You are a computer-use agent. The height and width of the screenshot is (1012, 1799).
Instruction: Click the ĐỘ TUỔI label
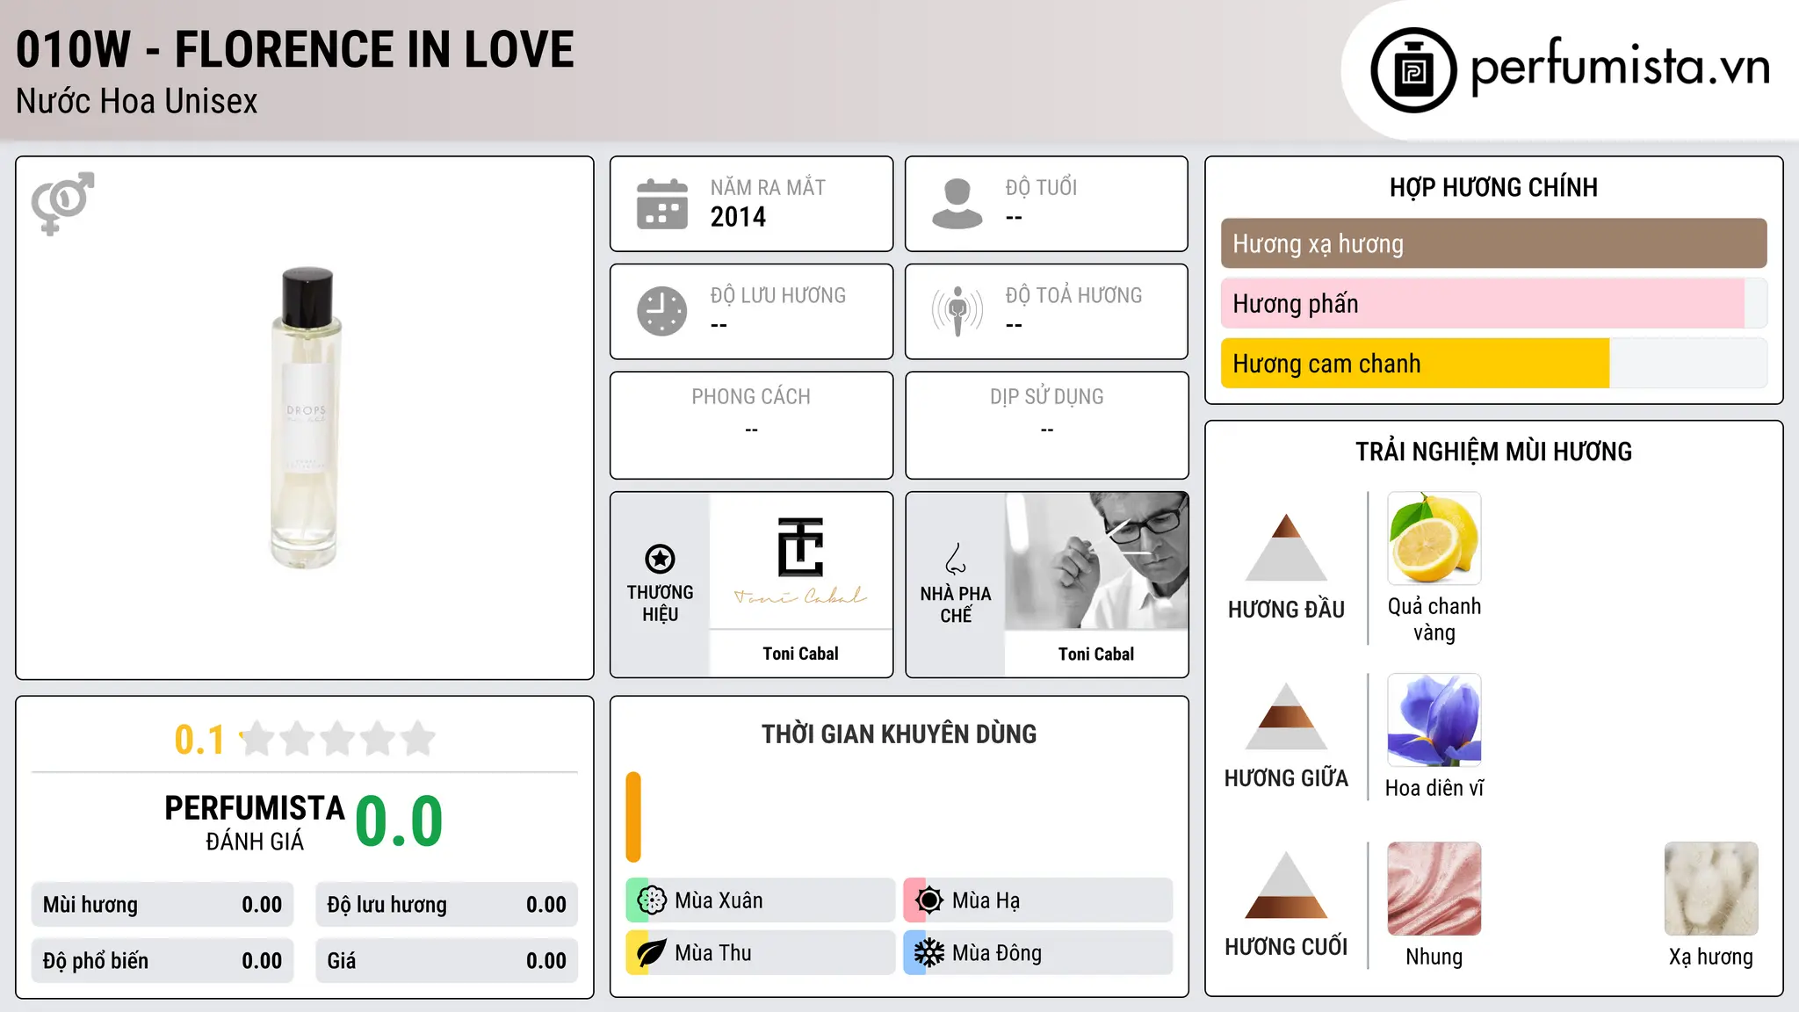point(1041,187)
